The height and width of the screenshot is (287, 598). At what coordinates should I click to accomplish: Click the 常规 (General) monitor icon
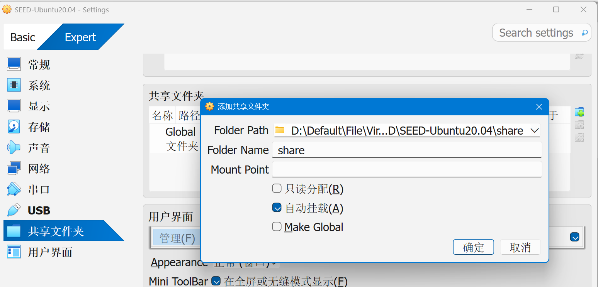14,64
